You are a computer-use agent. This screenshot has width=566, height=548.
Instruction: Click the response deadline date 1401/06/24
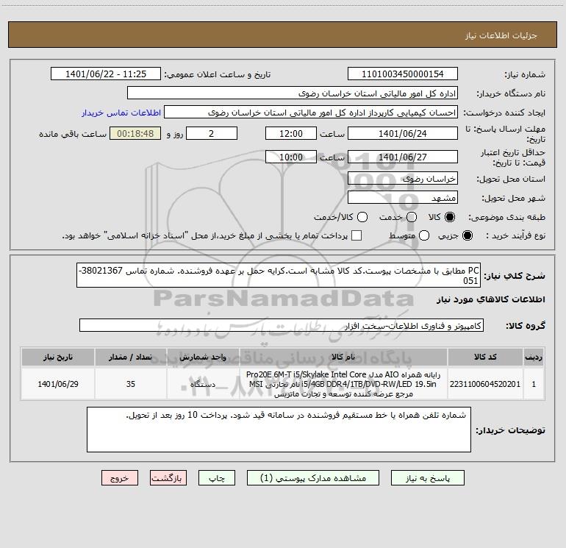pos(403,133)
